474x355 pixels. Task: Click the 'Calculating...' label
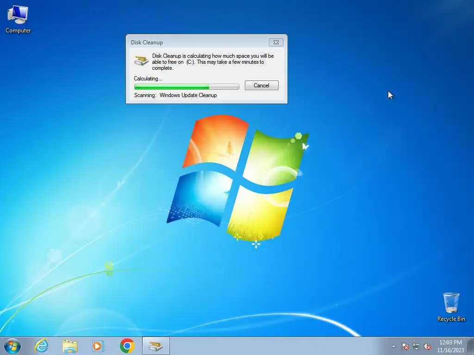click(148, 79)
